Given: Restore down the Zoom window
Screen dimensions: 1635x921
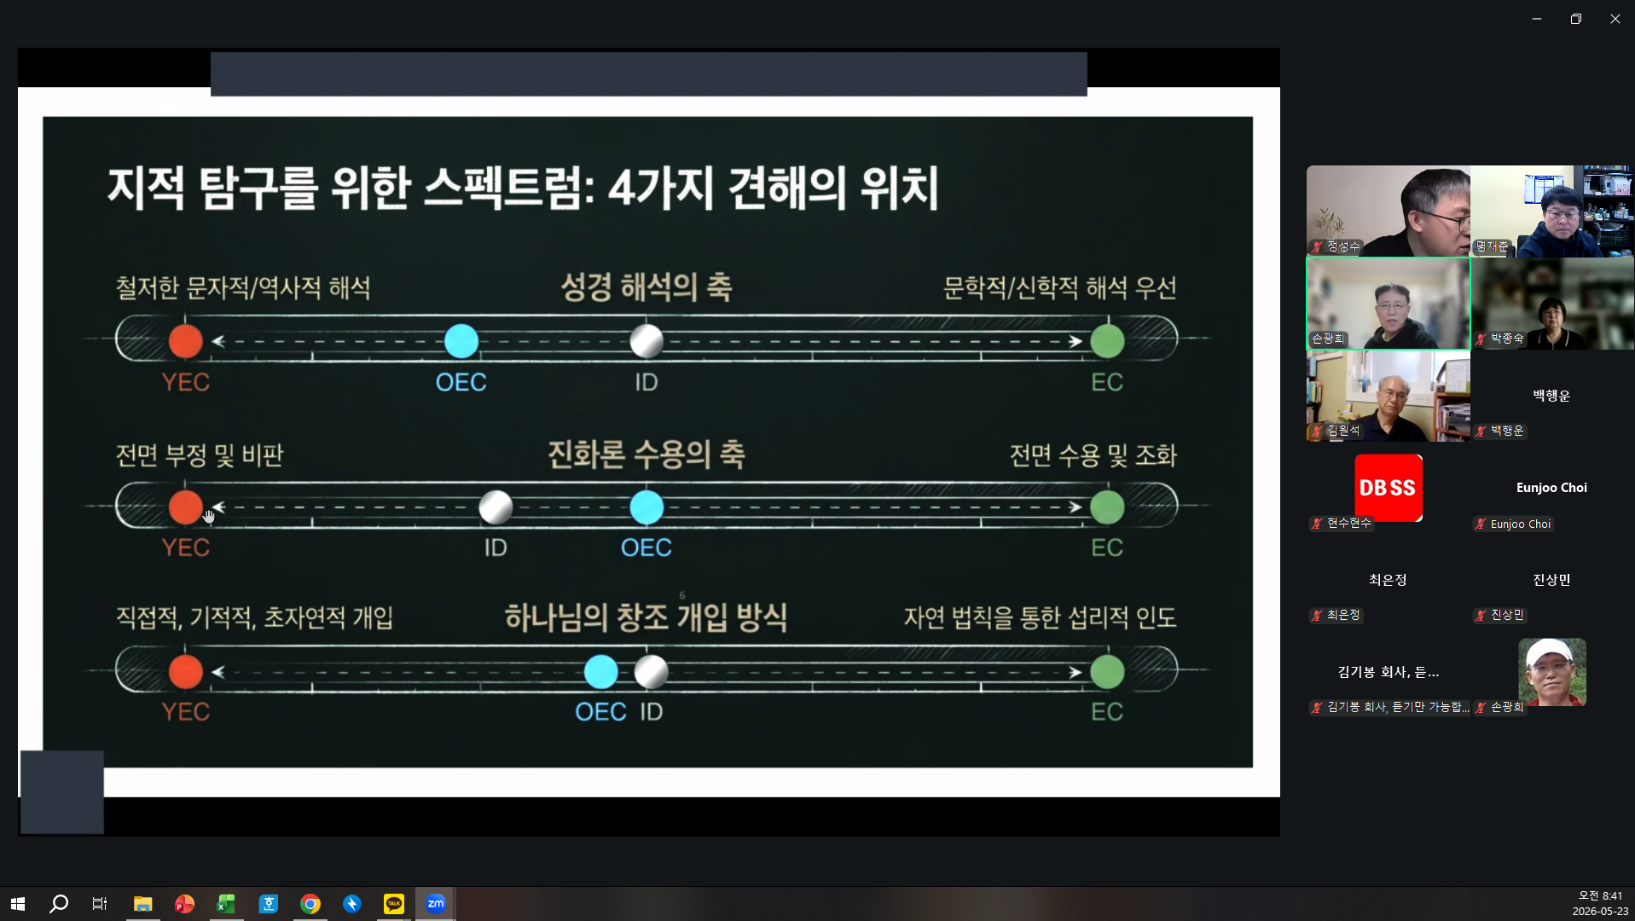Looking at the screenshot, I should 1575,19.
